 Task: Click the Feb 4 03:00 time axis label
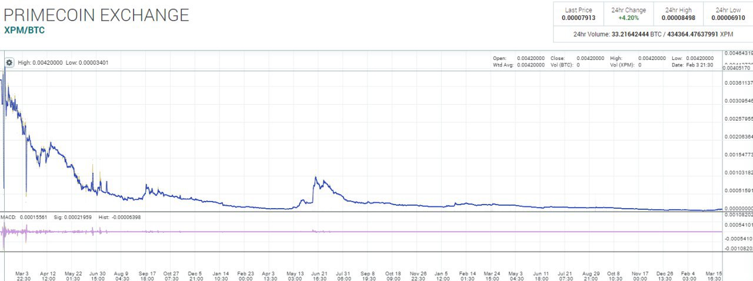pyautogui.click(x=689, y=276)
